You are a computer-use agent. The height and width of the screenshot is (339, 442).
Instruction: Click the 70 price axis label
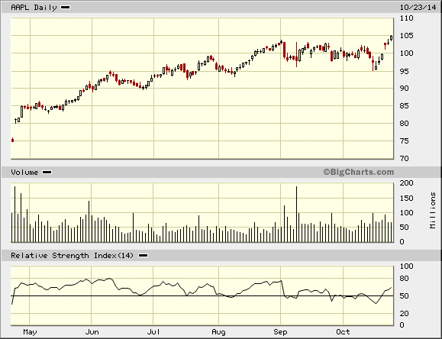pos(405,159)
